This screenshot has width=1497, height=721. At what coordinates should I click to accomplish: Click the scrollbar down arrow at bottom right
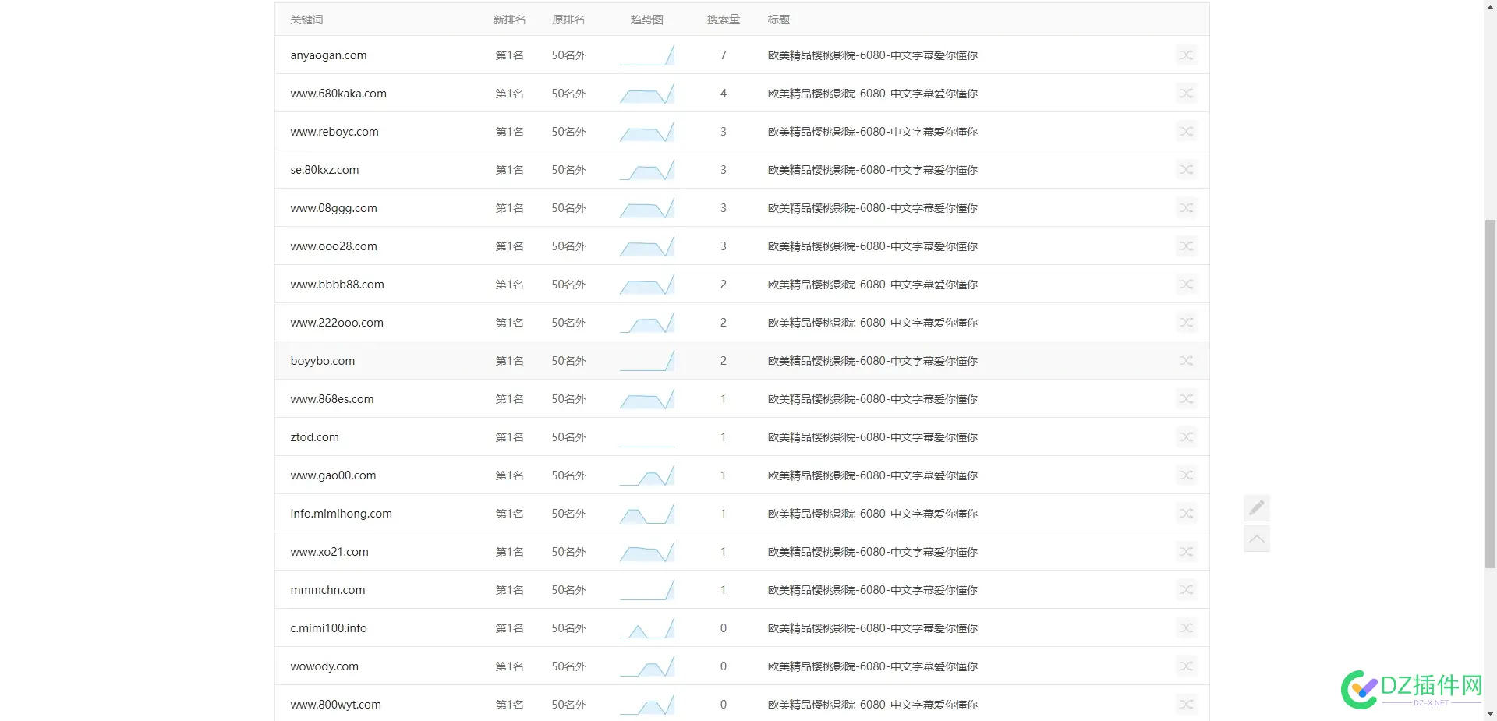click(1490, 714)
